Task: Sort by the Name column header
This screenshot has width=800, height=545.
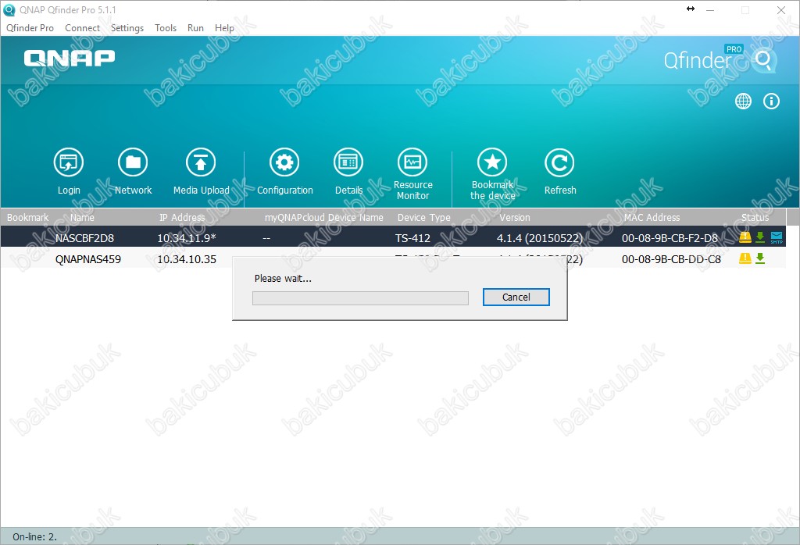Action: pos(82,217)
